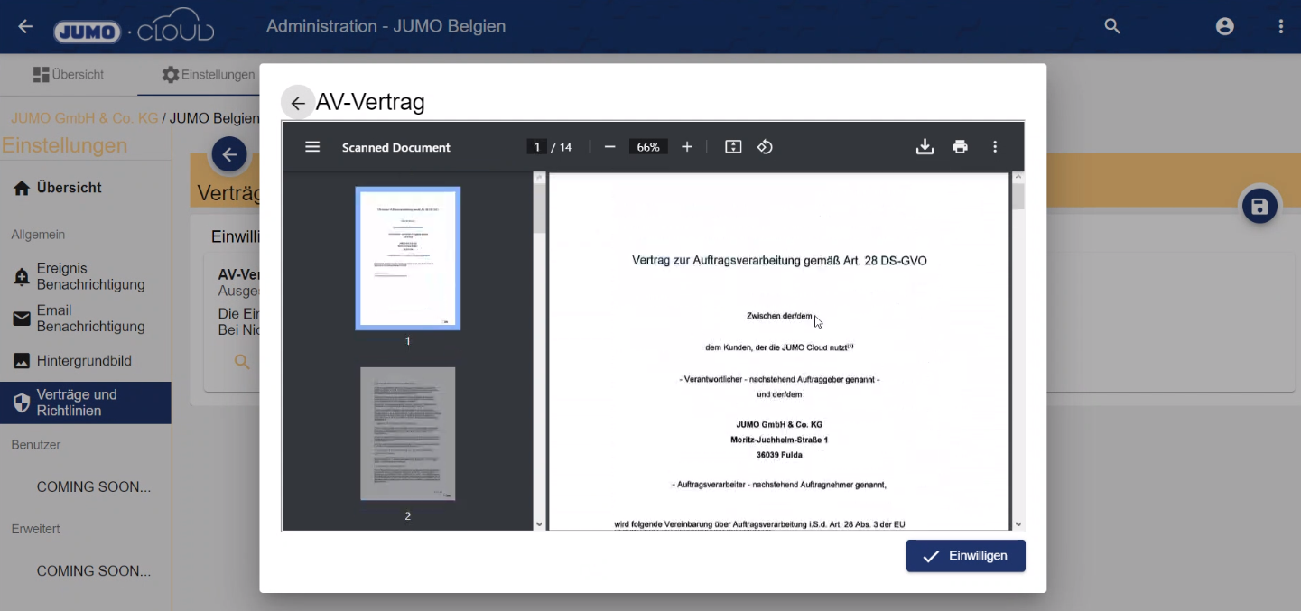Screen dimensions: 1301x611
Task: Open the Einstellungen tab
Action: click(208, 75)
